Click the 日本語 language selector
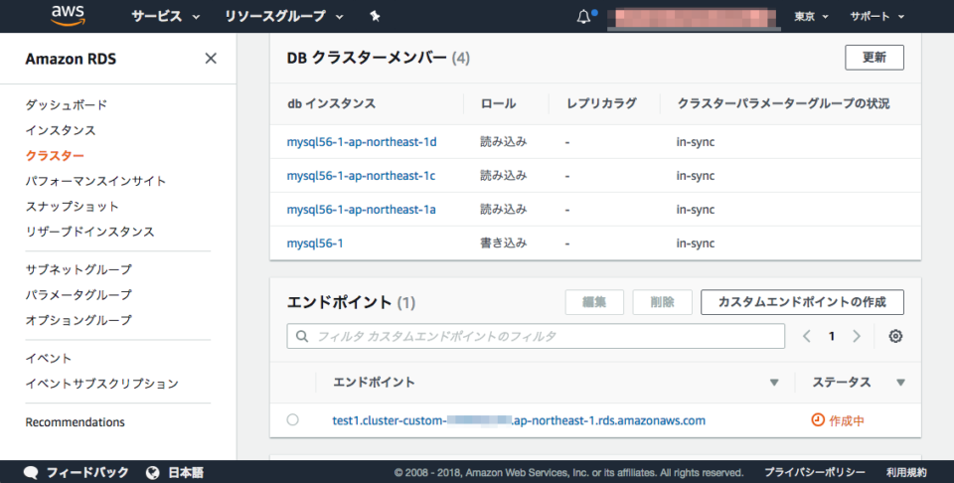Screen dimensions: 954x483 [186, 473]
